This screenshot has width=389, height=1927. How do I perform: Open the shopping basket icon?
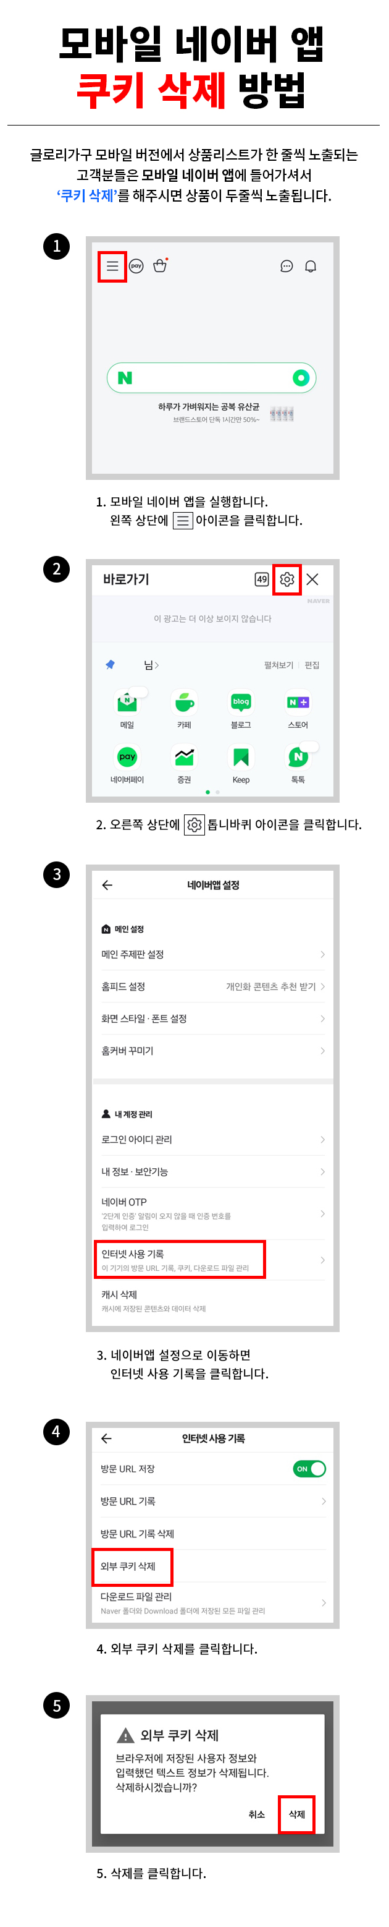(160, 265)
